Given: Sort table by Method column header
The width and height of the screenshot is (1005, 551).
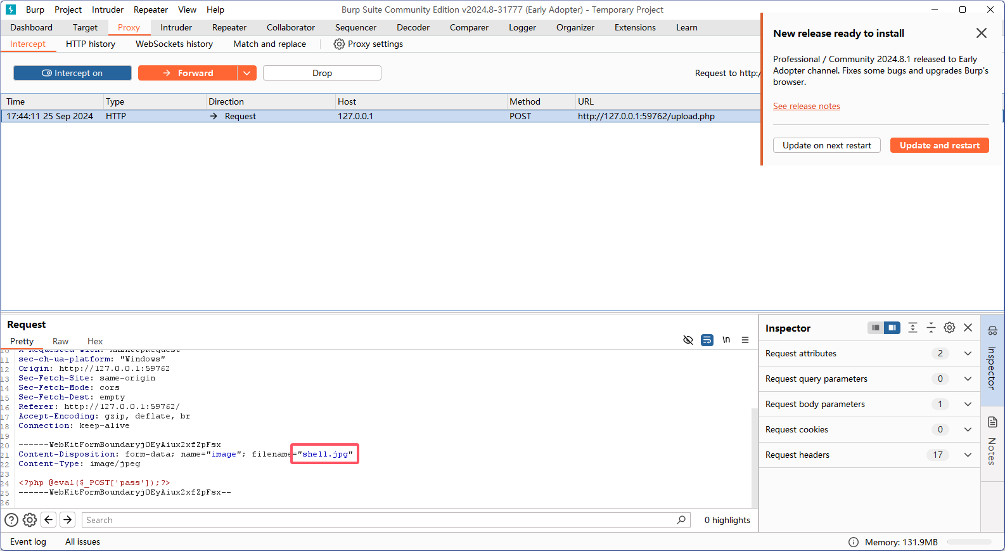Looking at the screenshot, I should (541, 101).
